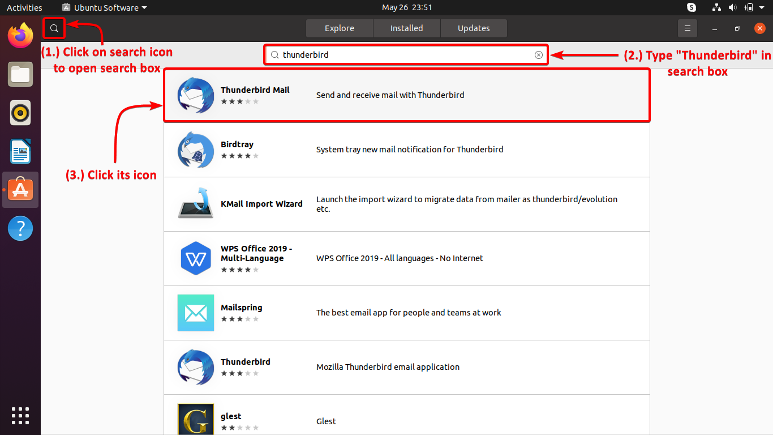Switch to the Installed tab

(x=406, y=28)
